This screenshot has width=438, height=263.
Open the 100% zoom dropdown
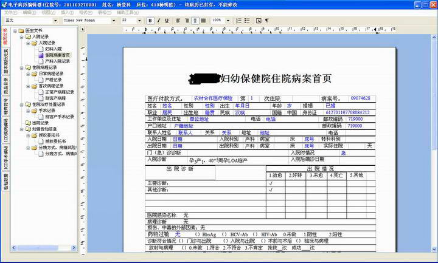228,21
